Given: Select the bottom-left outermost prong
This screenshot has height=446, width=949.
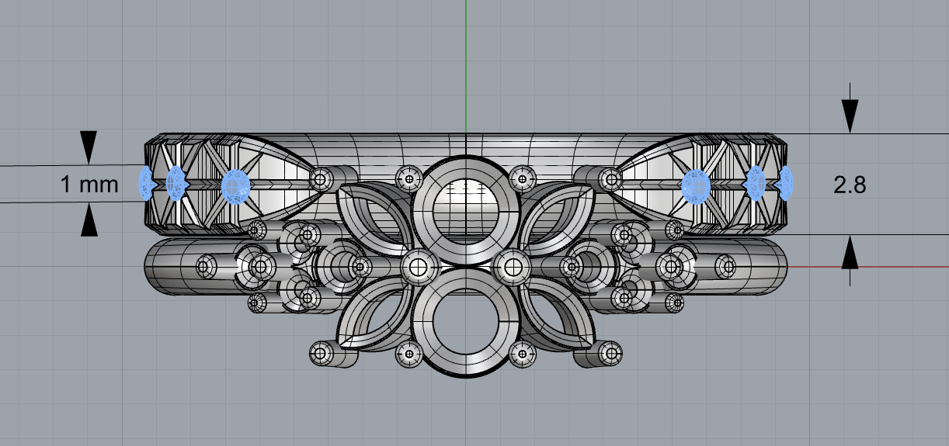Looking at the screenshot, I should [319, 354].
